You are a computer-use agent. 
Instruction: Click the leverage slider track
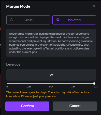pyautogui.click(x=51, y=84)
